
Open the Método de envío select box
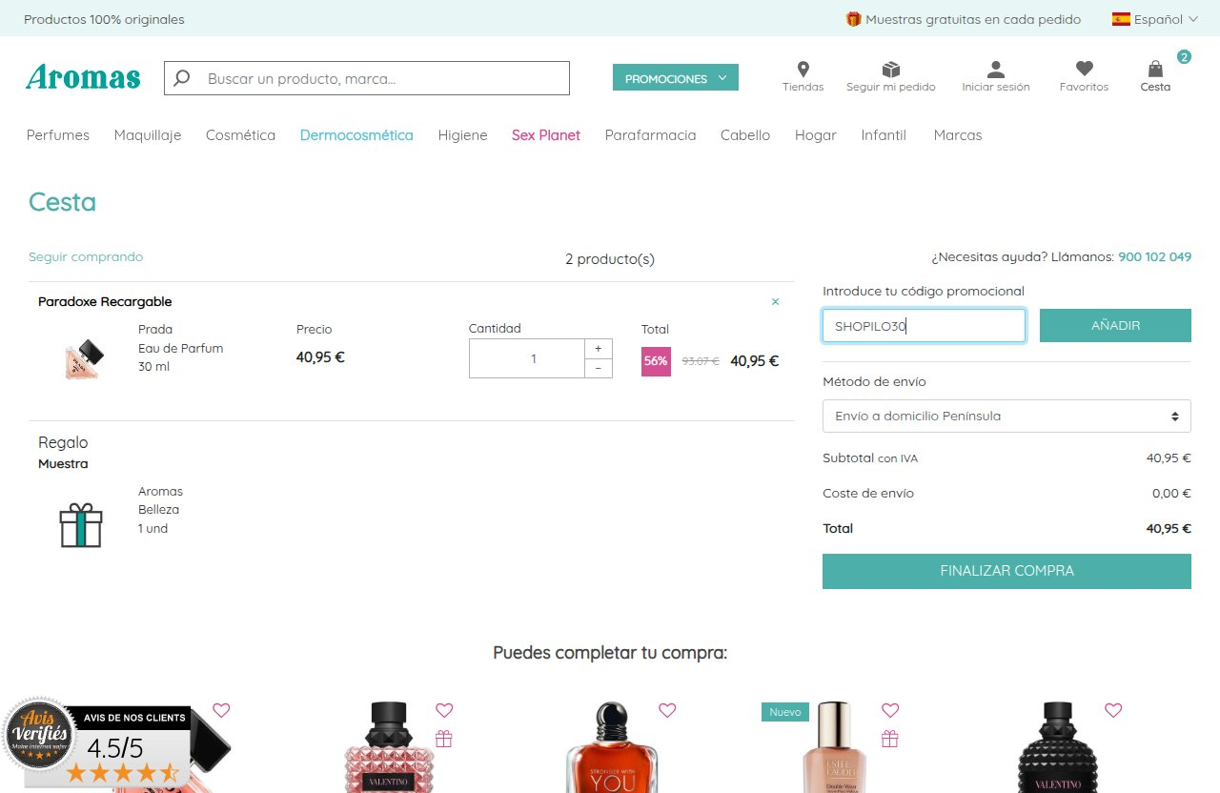point(1006,417)
